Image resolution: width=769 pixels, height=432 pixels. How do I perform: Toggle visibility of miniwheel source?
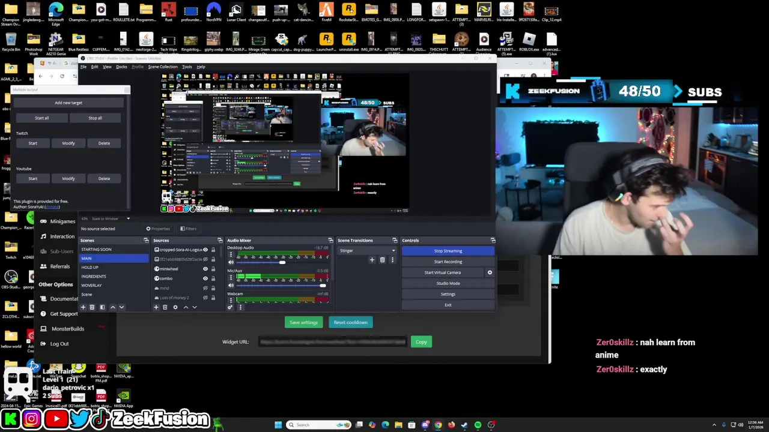[205, 269]
